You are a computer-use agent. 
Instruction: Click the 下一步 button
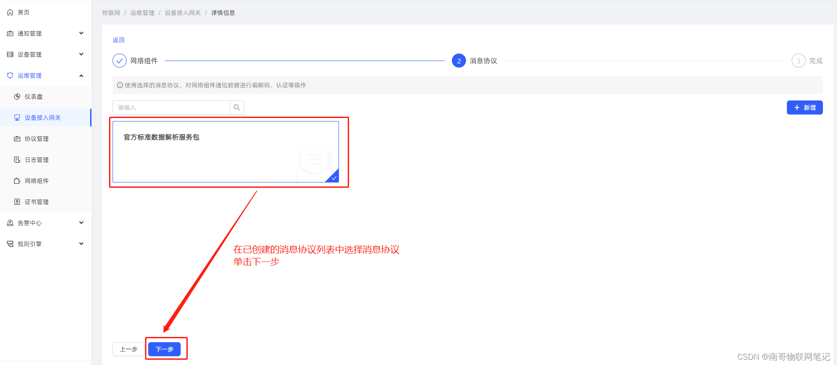[164, 349]
